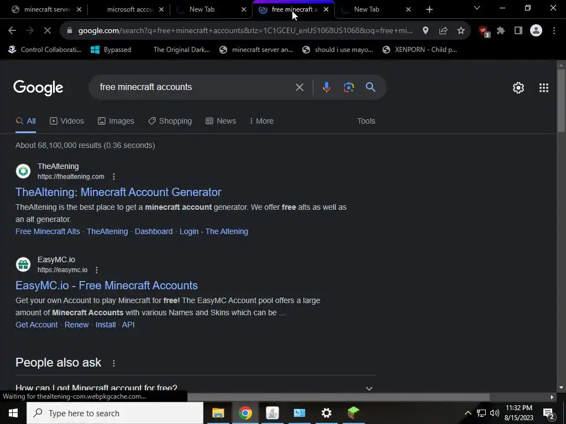
Task: Click the horizontal scrollbar right arrow
Action: point(552,397)
